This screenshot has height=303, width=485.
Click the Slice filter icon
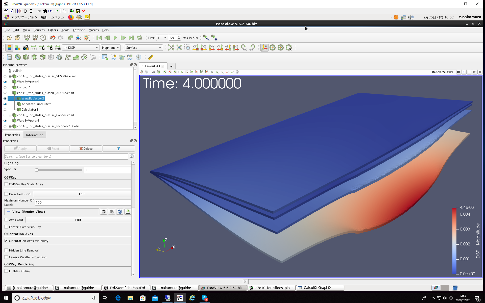[x=34, y=57]
